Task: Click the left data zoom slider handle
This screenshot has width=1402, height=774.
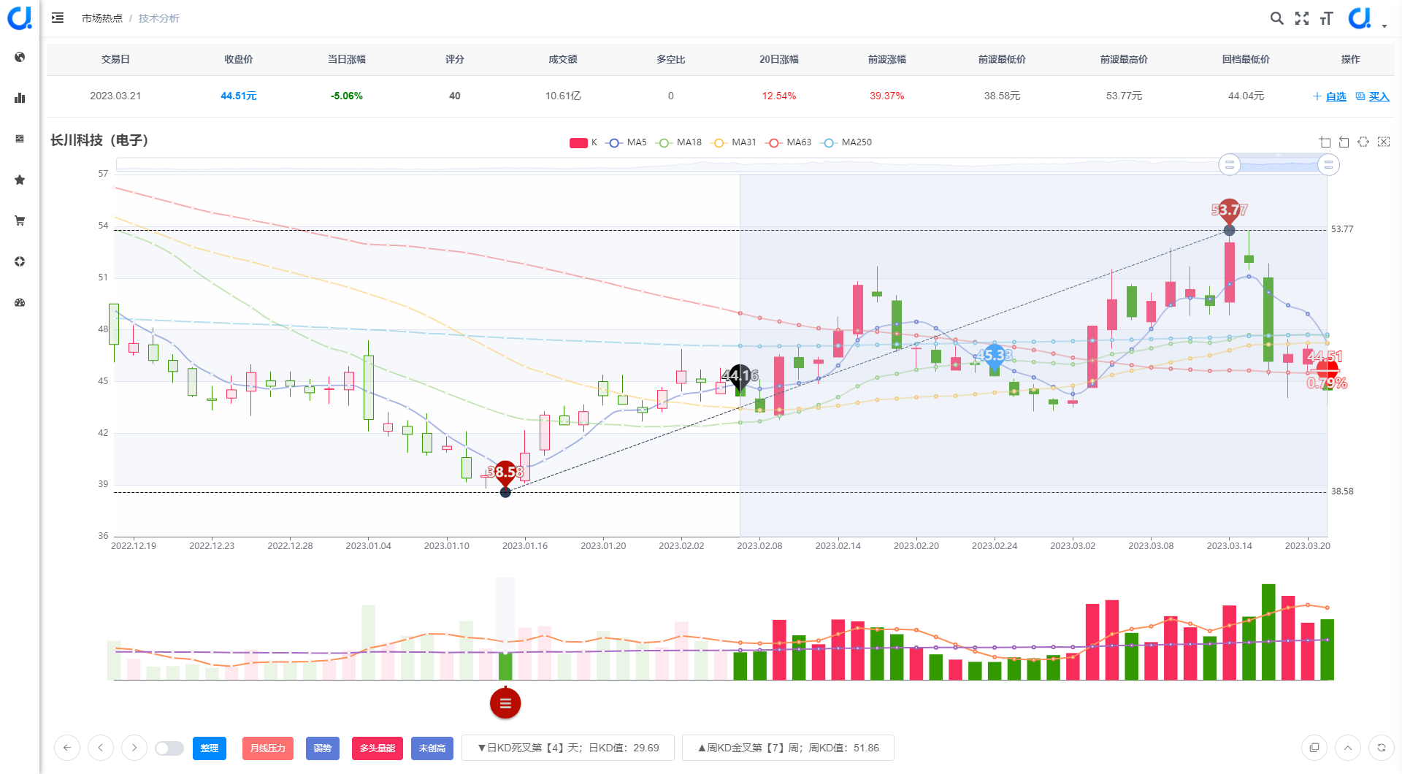Action: [1230, 165]
